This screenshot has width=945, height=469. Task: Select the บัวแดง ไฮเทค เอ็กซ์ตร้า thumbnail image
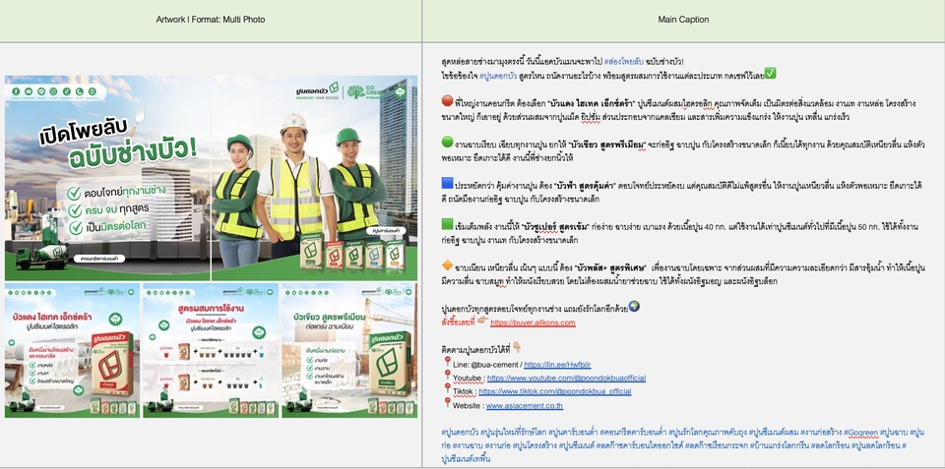(72, 350)
